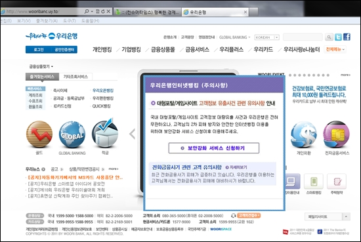
Task: Click the 로그인 button
Action: tap(39, 49)
